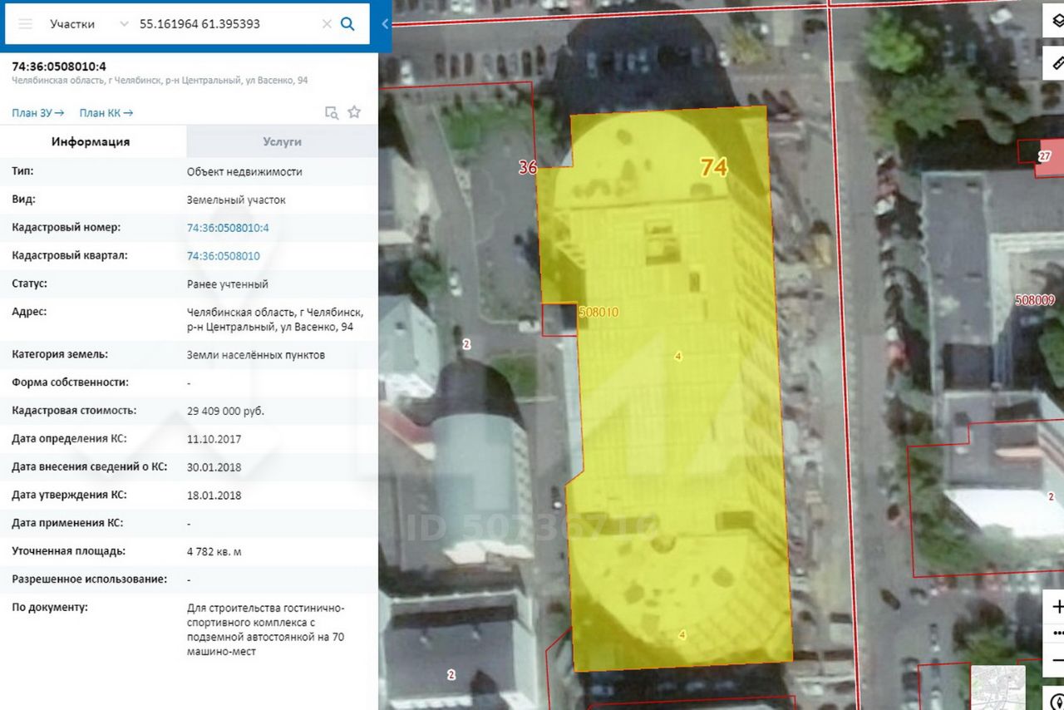Click cadastral number link 74:36:0508010:4
The image size is (1064, 710).
228,228
